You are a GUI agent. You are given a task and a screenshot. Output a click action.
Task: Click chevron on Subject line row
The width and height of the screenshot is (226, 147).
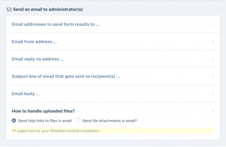tap(213, 76)
